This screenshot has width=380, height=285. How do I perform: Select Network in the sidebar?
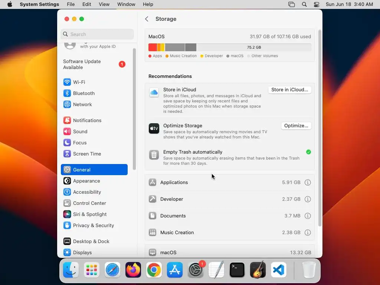[94, 104]
